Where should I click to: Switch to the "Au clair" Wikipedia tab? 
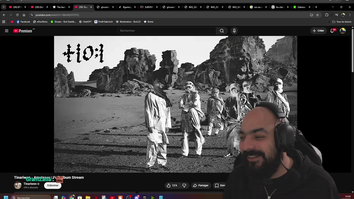[x=280, y=7]
